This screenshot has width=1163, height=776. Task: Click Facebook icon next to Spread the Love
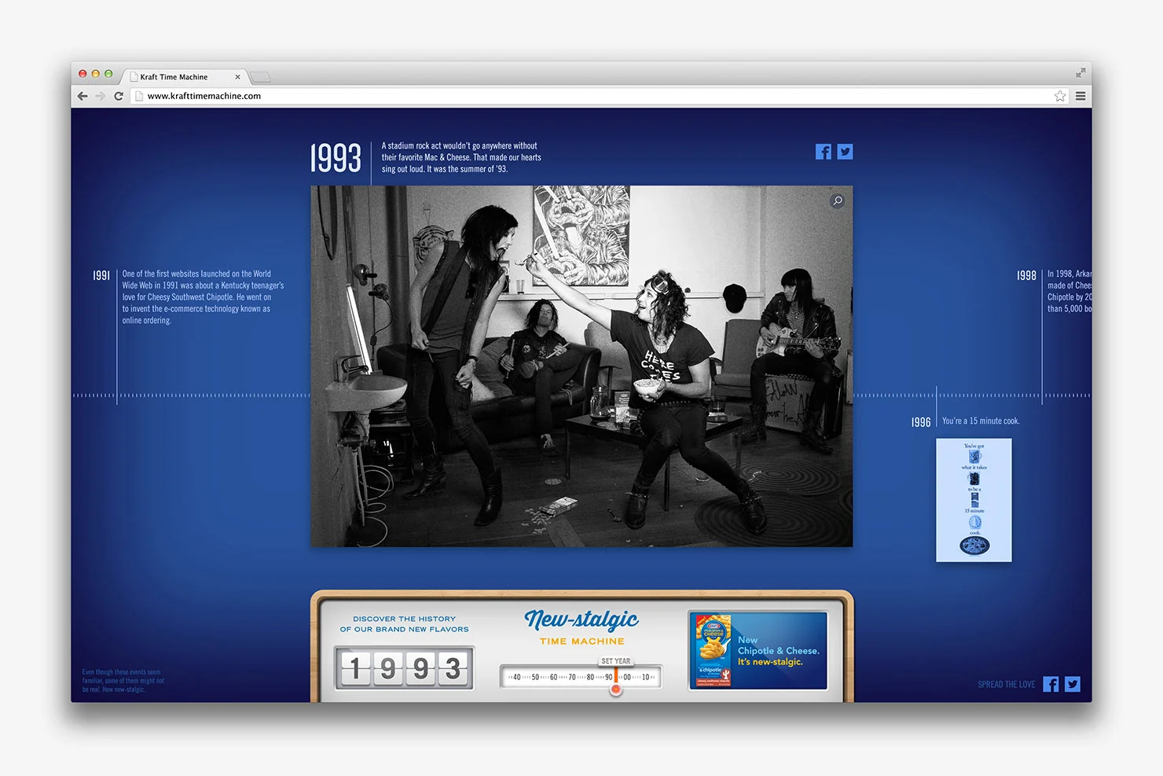click(1051, 684)
